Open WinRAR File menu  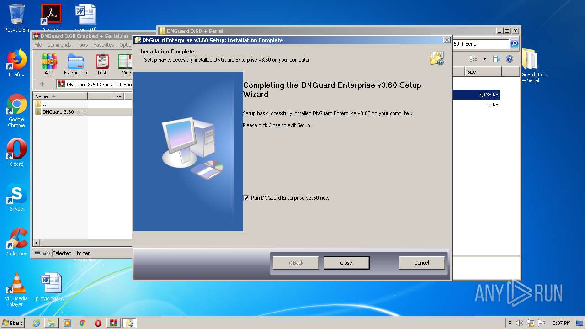click(38, 45)
